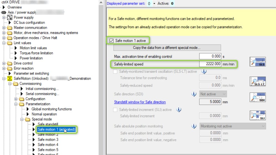The image size is (276, 155).
Task: Select Safe motion 4 in tree
Action: pos(48,145)
